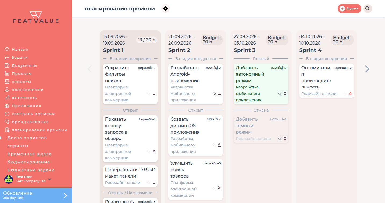The width and height of the screenshot is (385, 203).
Task: Click task ID #epaa6b-1
Action: (x=147, y=119)
